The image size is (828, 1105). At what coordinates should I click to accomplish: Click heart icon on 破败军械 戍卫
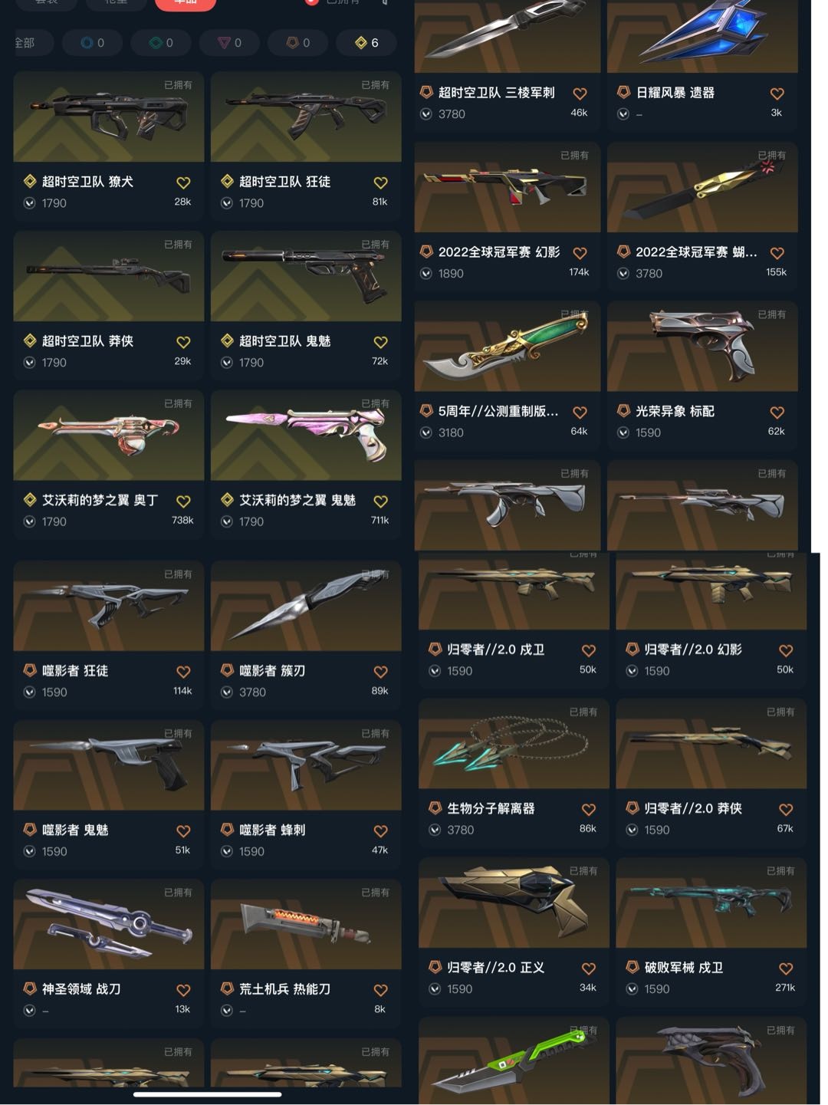tap(786, 969)
